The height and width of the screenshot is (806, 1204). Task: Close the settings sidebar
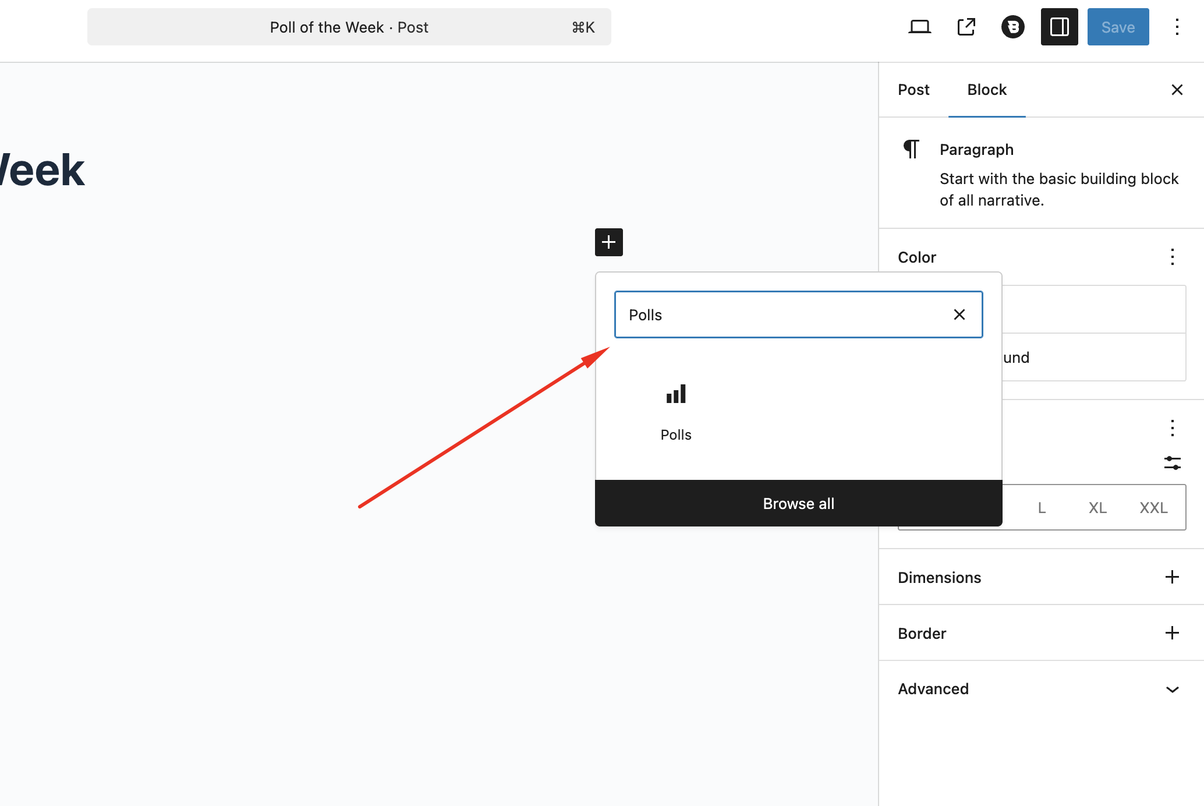(x=1177, y=90)
